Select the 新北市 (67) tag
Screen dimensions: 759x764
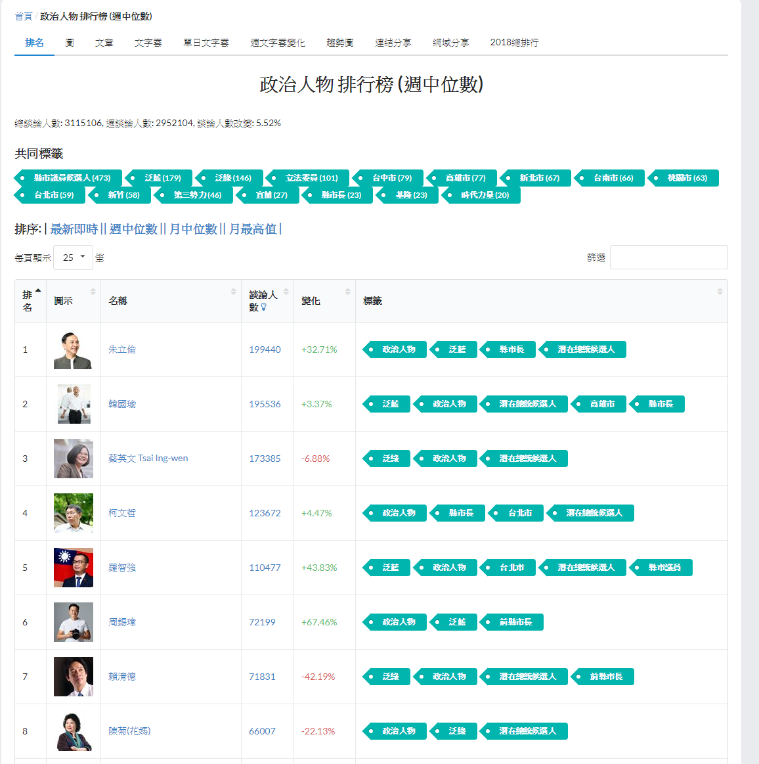[x=536, y=178]
